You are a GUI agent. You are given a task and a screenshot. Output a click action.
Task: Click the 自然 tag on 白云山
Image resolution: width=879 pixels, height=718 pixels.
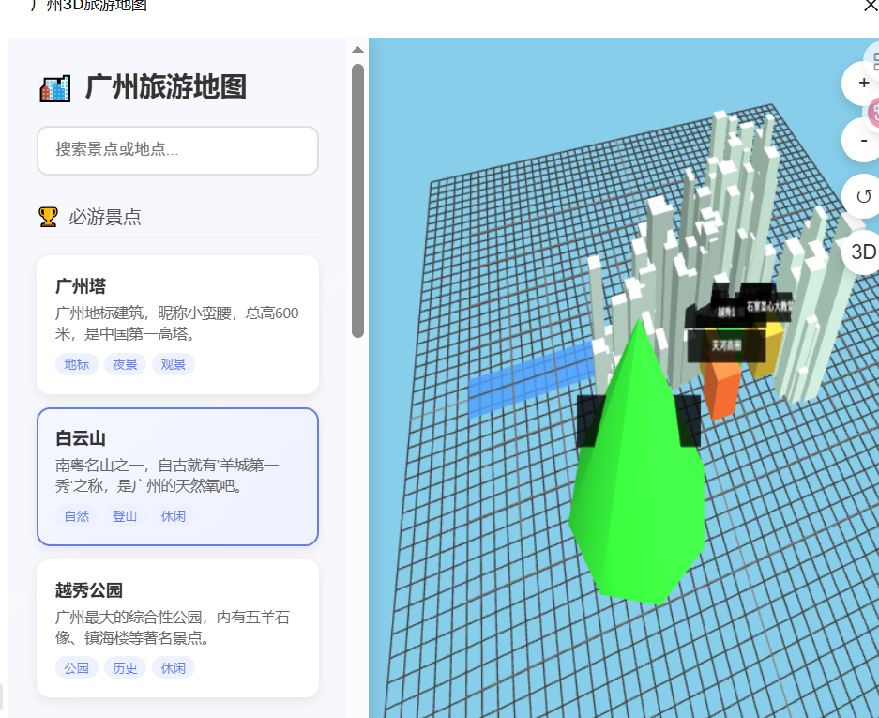pyautogui.click(x=77, y=516)
